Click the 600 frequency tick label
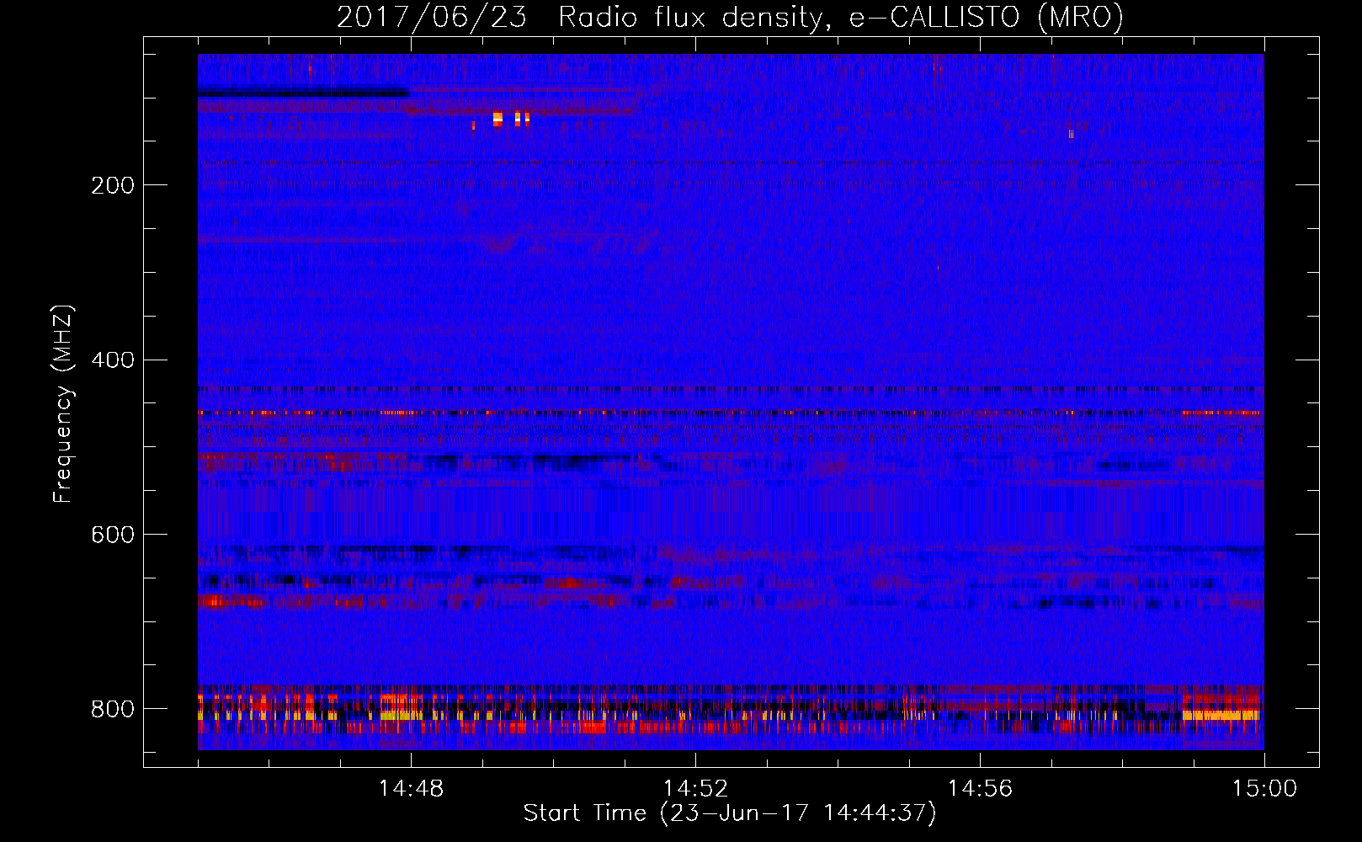Viewport: 1362px width, 842px height. tap(113, 535)
